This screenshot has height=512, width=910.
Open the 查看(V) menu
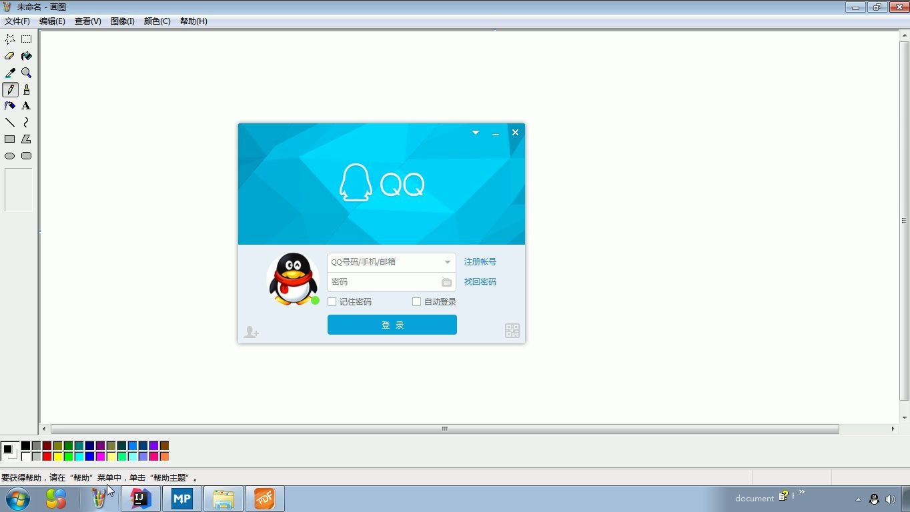[87, 21]
